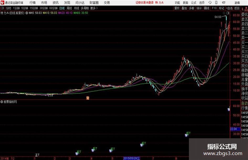This screenshot has width=248, height=160.
Task: Click the orange info marker on the chart
Action: pyautogui.click(x=88, y=98)
